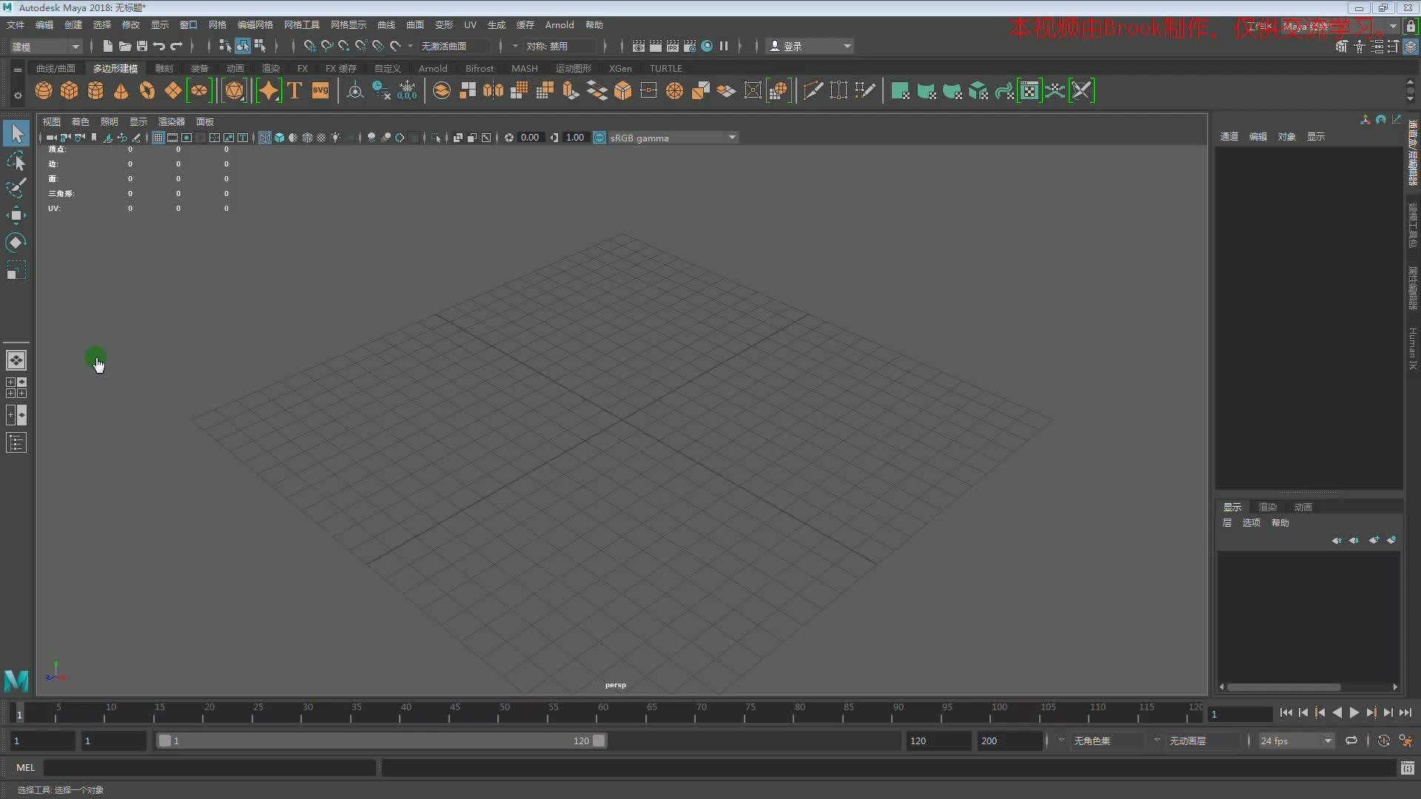Open the sRGB gamma view transform dropdown
The height and width of the screenshot is (799, 1421).
pyautogui.click(x=673, y=138)
